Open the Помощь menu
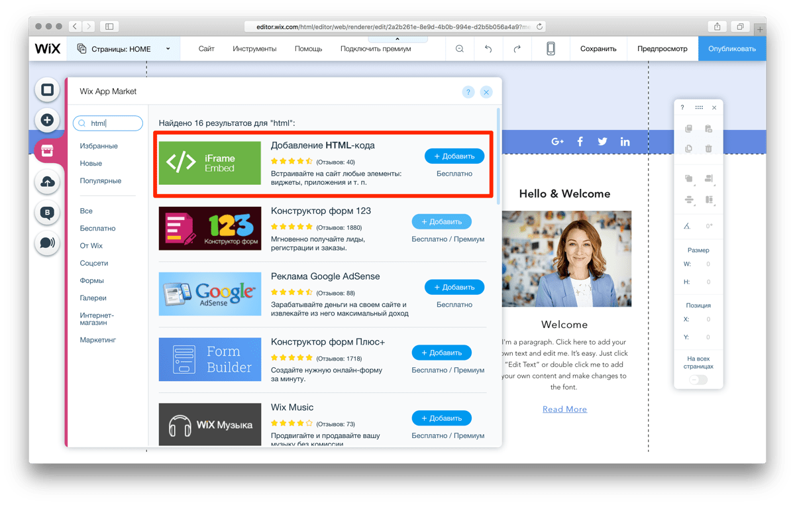The image size is (795, 505). 308,48
